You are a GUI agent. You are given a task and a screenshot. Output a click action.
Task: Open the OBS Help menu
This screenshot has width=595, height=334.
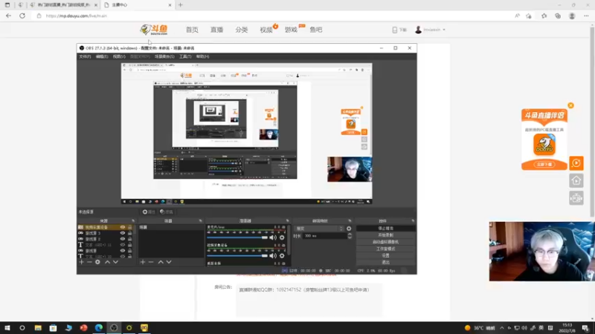click(x=202, y=56)
